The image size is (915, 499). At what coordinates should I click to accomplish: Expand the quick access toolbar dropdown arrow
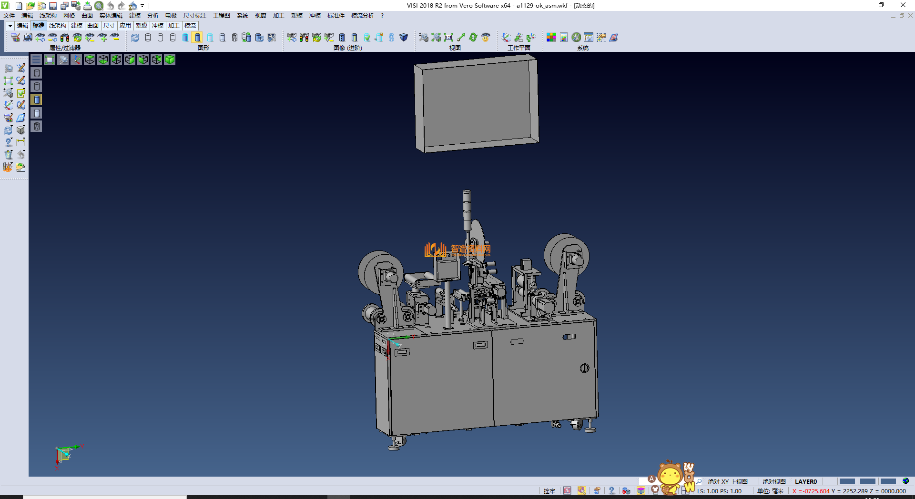[142, 6]
